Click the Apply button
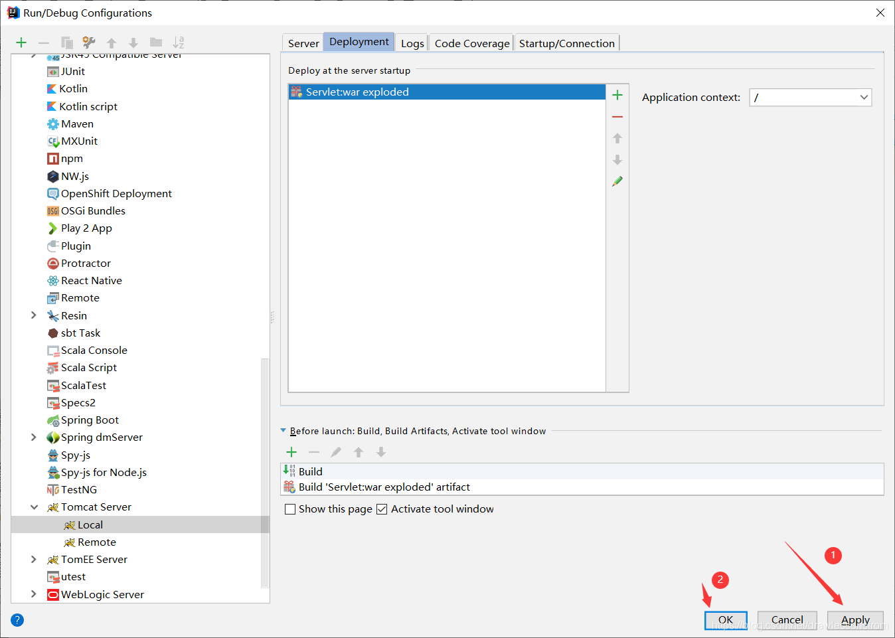The height and width of the screenshot is (638, 895). pyautogui.click(x=855, y=620)
